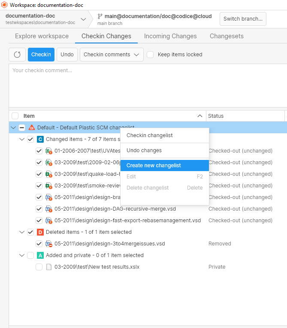Click Delete changelist in context menu
Screen dimensions: 287x328
pyautogui.click(x=165, y=188)
